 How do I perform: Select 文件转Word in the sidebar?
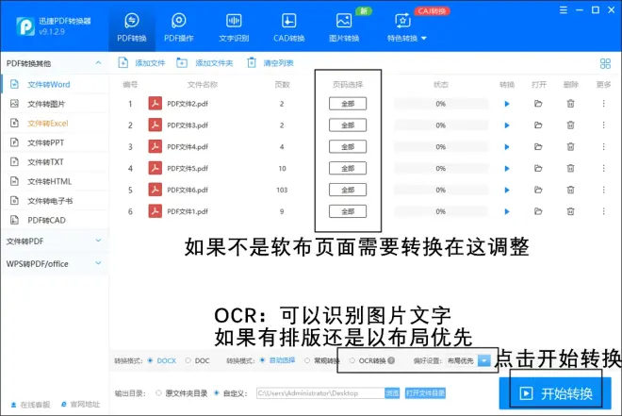(x=55, y=84)
